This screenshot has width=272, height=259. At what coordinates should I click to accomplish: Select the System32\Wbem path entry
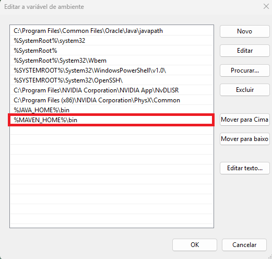coord(111,61)
